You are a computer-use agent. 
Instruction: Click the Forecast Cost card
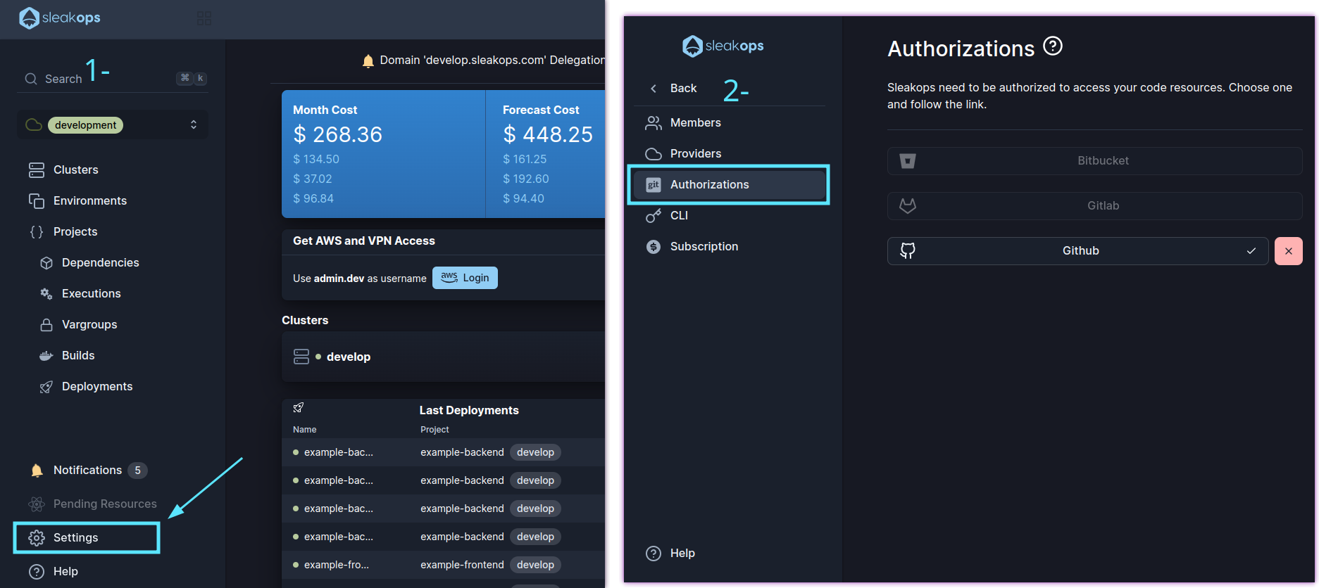546,154
